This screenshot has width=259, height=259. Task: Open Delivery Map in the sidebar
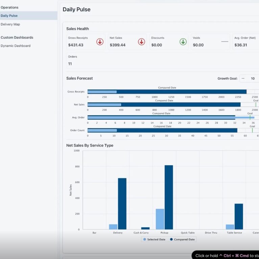point(10,24)
